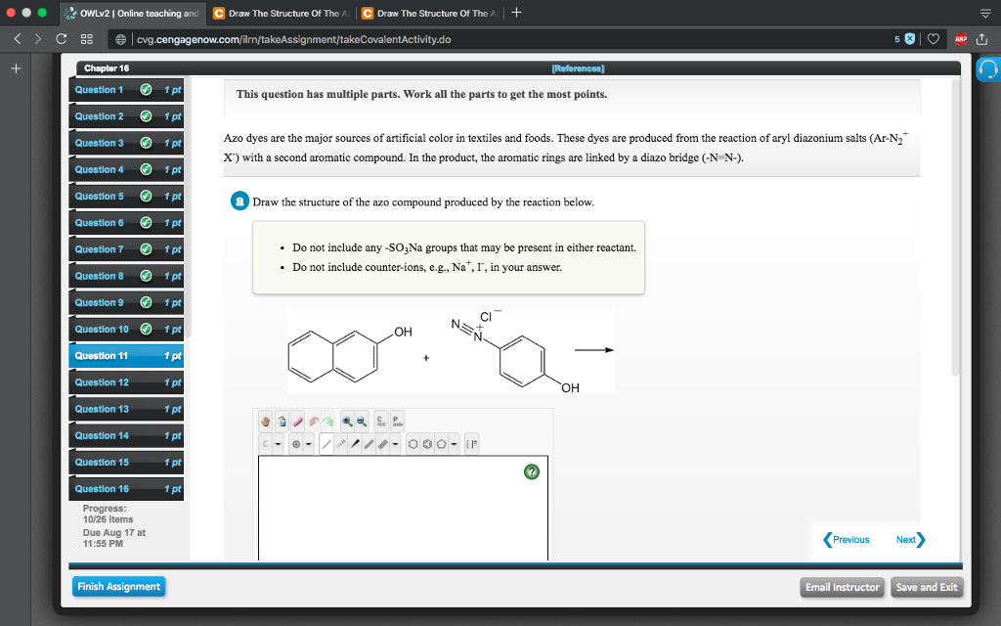The height and width of the screenshot is (626, 1001).
Task: Select the zoom in magnifier tool
Action: 348,420
